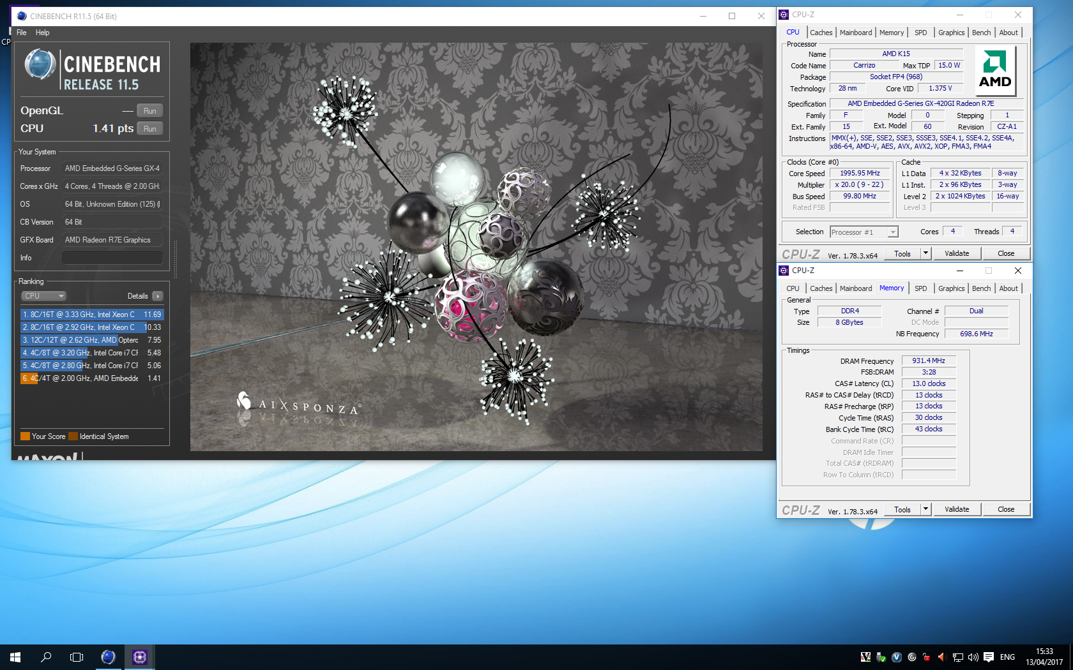This screenshot has width=1073, height=670.
Task: Switch to SPD tab in top CPU-Z
Action: pos(920,33)
